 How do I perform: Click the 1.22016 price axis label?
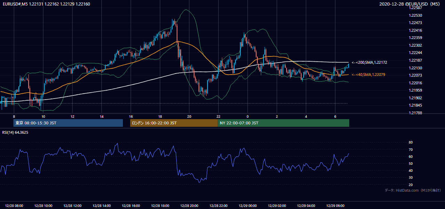point(416,83)
